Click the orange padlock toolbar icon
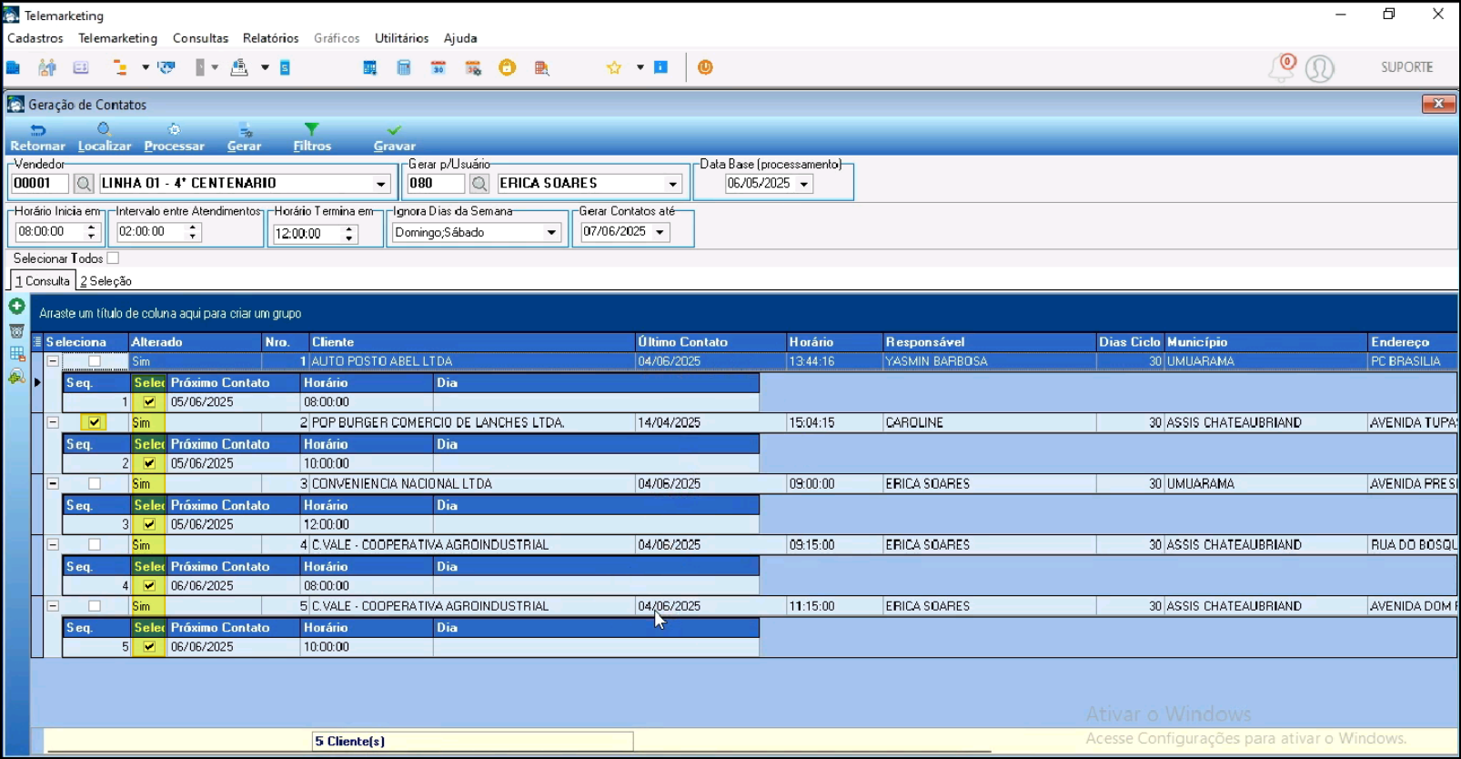The image size is (1461, 759). click(508, 67)
